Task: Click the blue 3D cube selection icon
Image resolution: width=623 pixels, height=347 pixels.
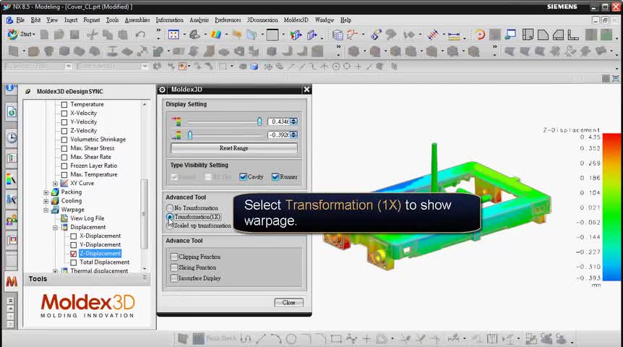Action: [x=254, y=67]
